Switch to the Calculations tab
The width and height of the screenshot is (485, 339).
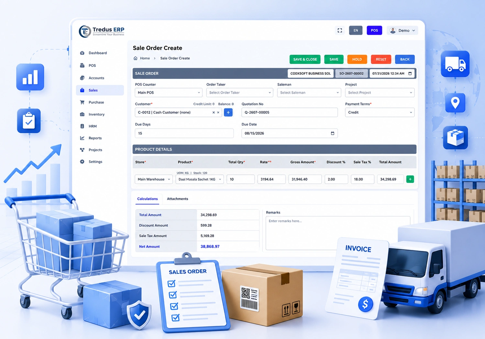(x=148, y=199)
